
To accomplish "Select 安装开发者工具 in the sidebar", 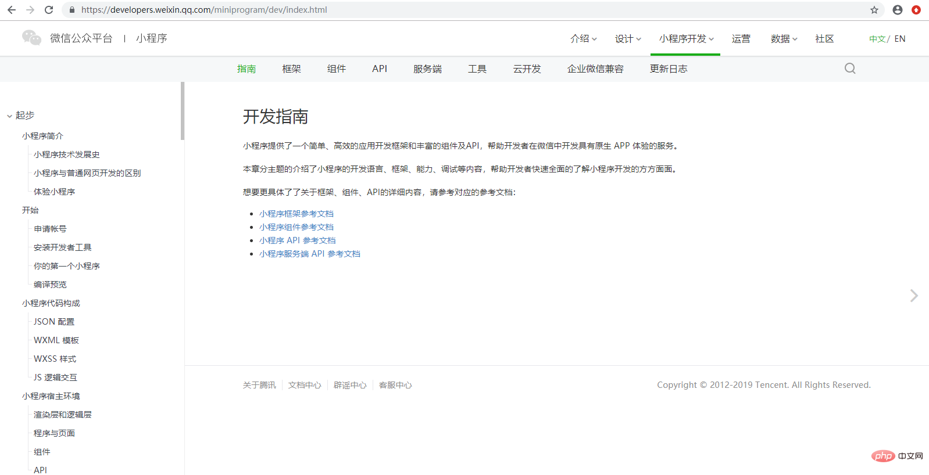I will click(63, 247).
